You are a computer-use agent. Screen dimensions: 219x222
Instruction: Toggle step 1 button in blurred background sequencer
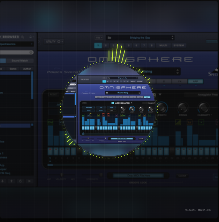pos(50,151)
